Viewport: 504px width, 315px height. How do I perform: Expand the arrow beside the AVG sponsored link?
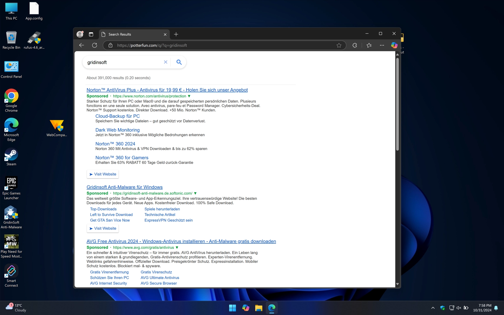[x=177, y=248]
